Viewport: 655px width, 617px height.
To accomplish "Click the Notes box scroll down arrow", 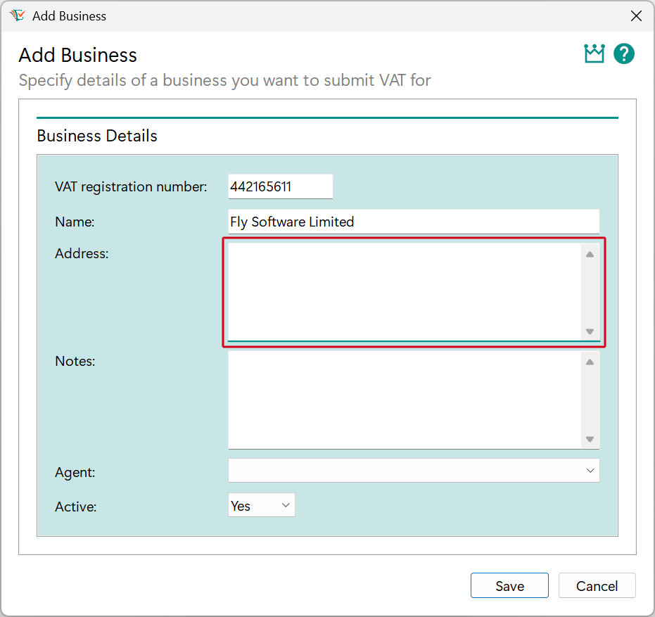I will click(x=590, y=438).
